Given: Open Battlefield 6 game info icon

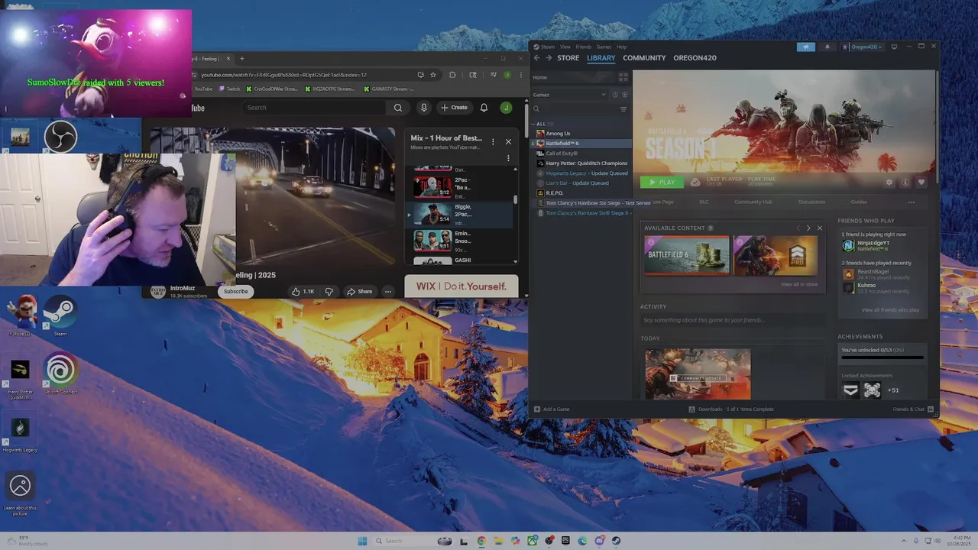Looking at the screenshot, I should click(905, 183).
